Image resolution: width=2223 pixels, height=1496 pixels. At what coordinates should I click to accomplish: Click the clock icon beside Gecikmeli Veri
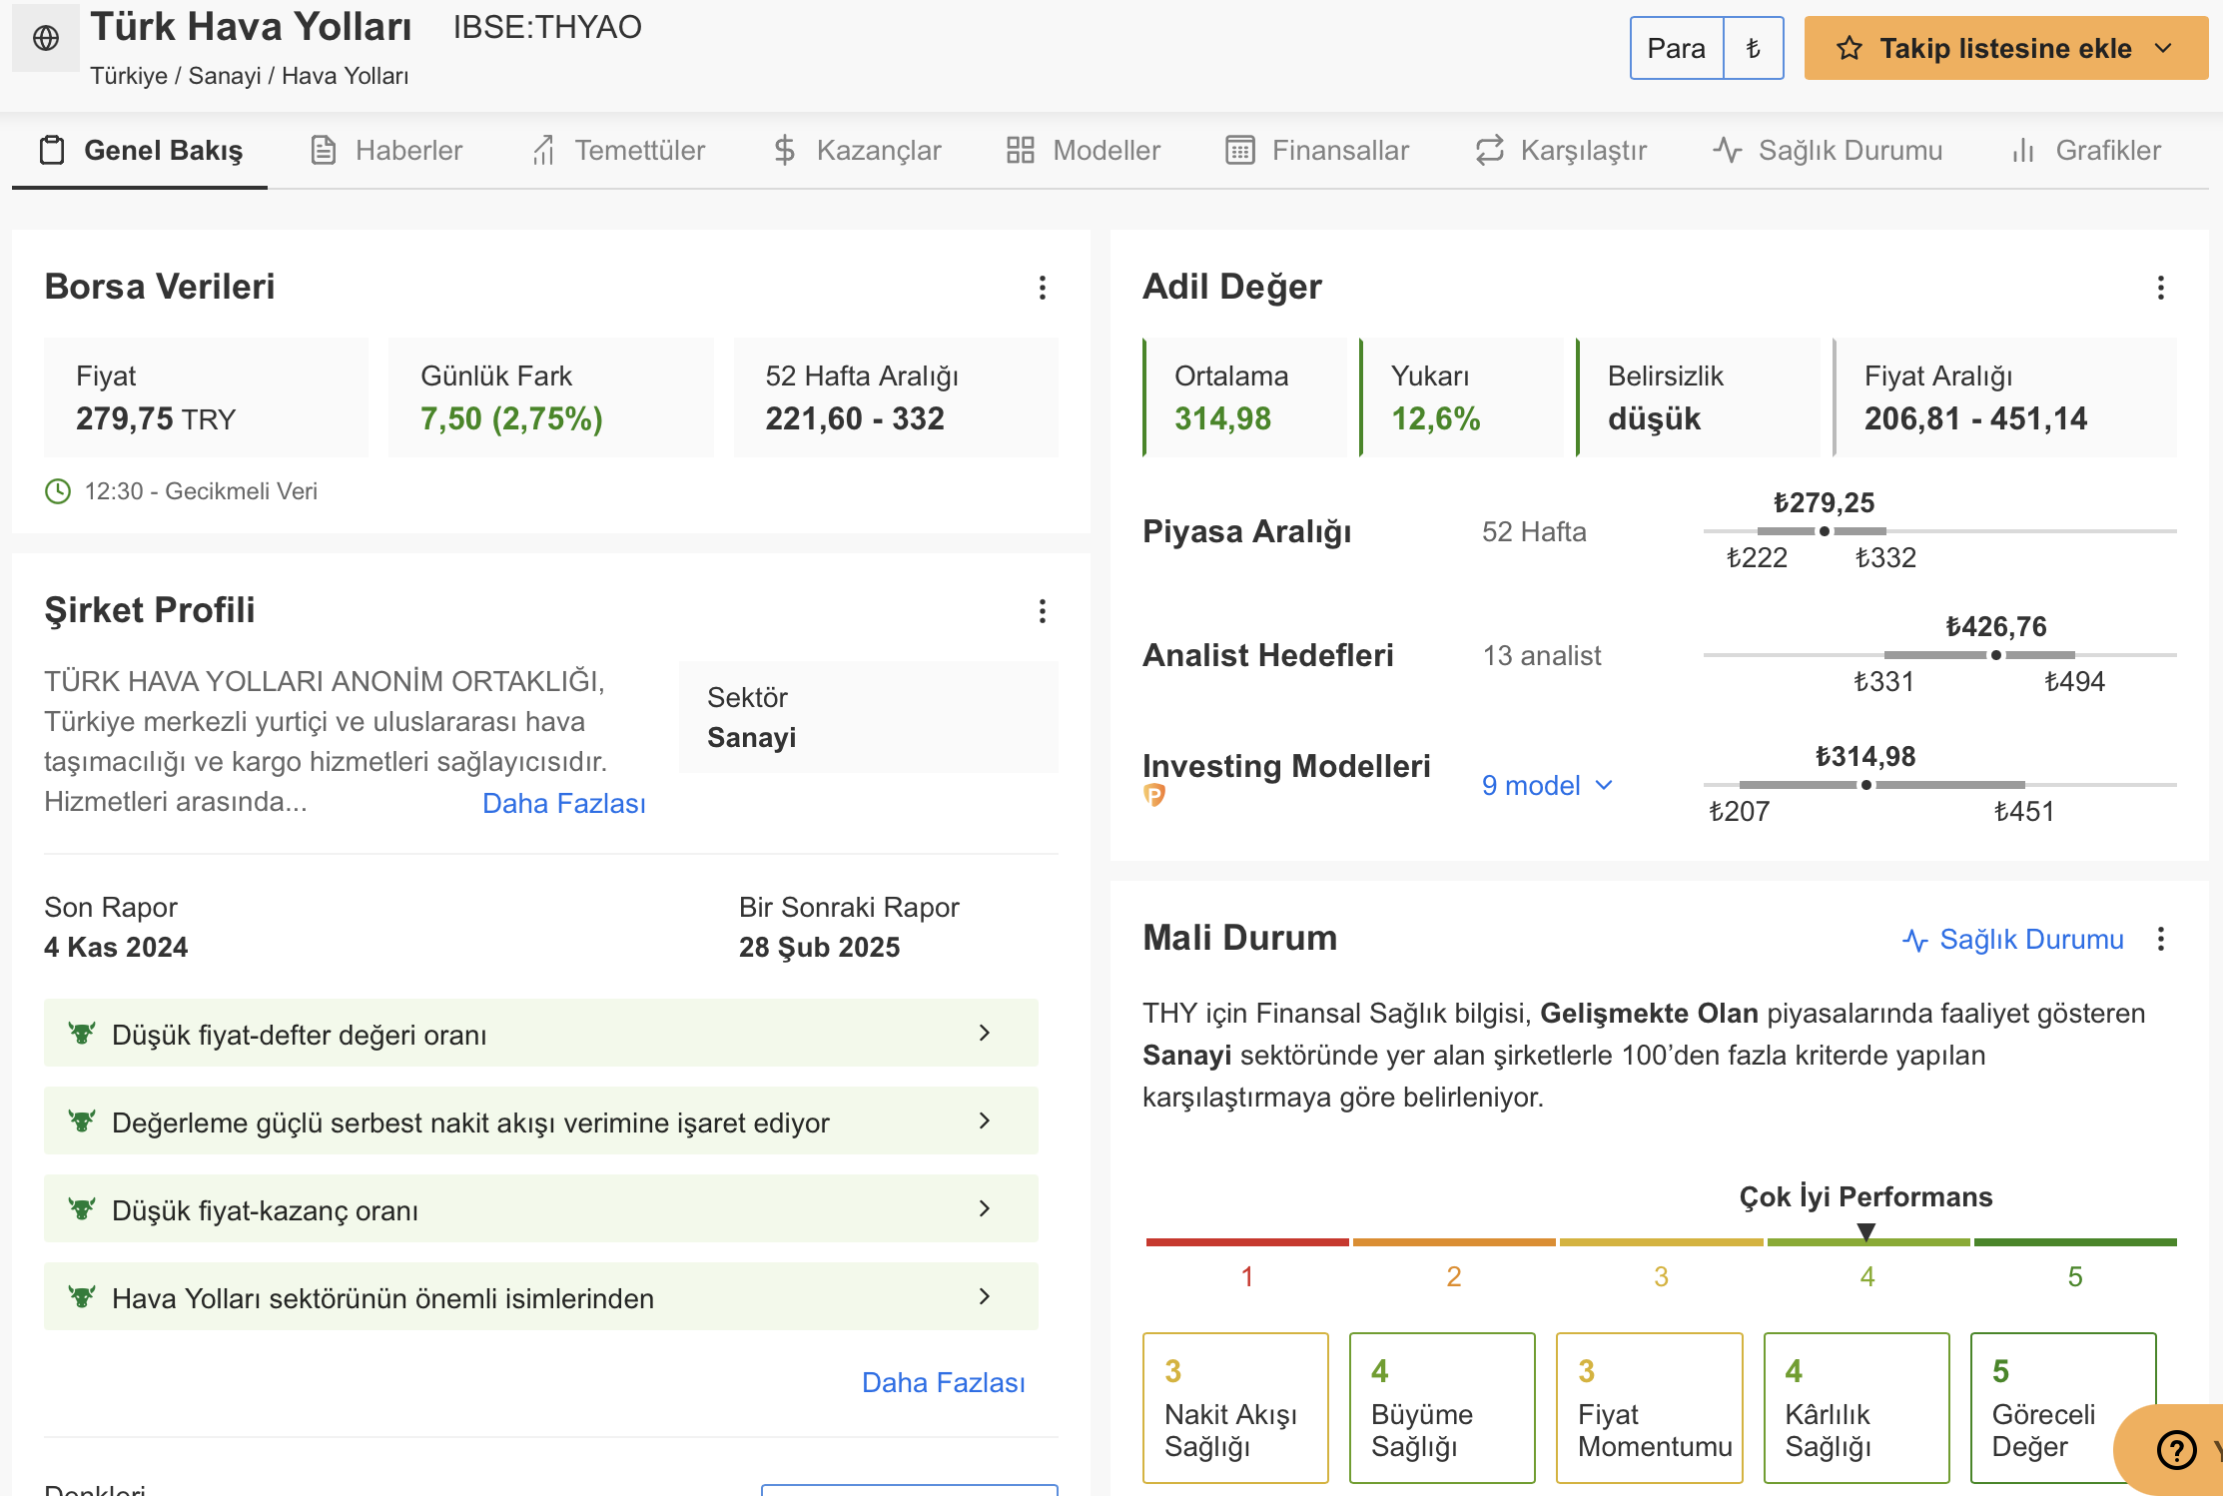[x=58, y=491]
